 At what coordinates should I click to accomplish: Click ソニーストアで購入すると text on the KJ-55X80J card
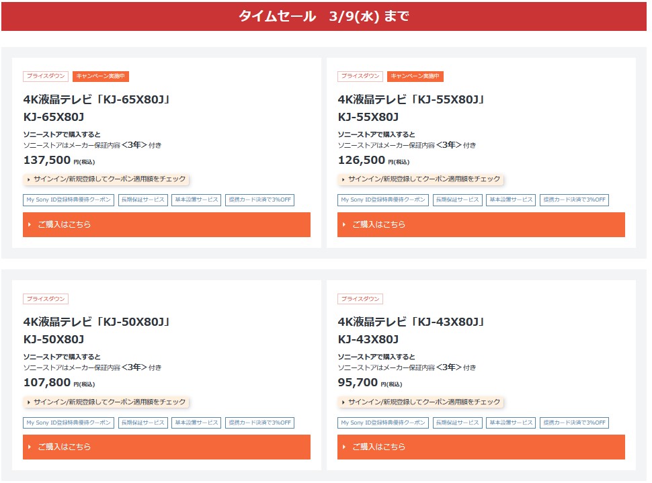pyautogui.click(x=376, y=134)
